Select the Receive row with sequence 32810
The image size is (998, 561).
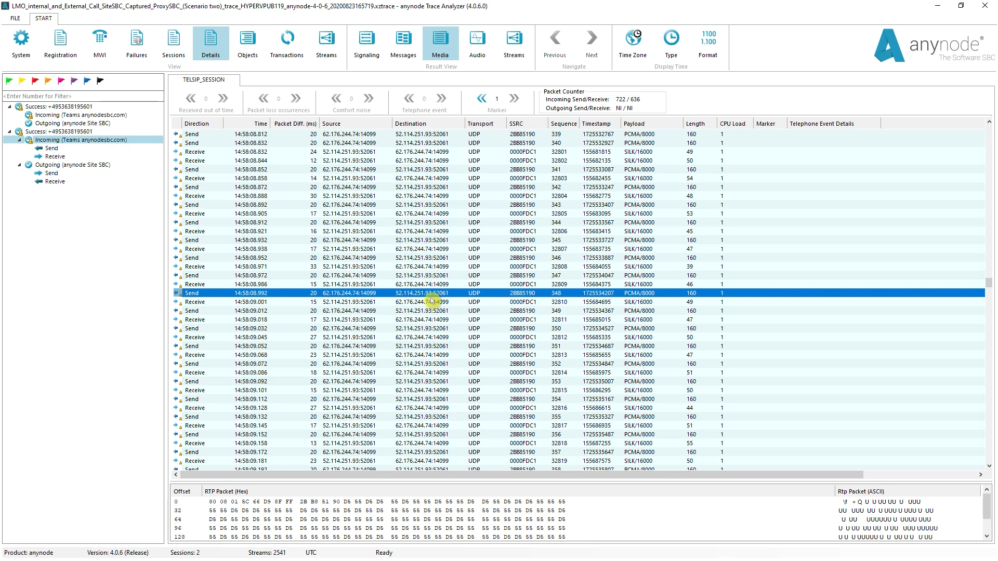579,302
